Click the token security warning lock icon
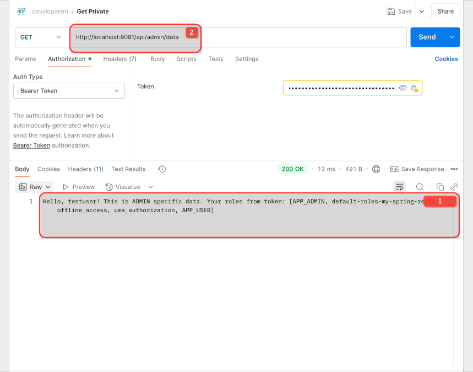The width and height of the screenshot is (473, 372). coord(414,88)
